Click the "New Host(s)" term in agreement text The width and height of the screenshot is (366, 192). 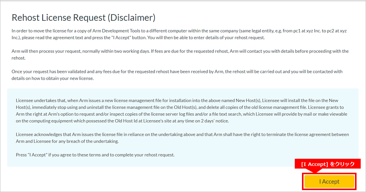[248, 101]
